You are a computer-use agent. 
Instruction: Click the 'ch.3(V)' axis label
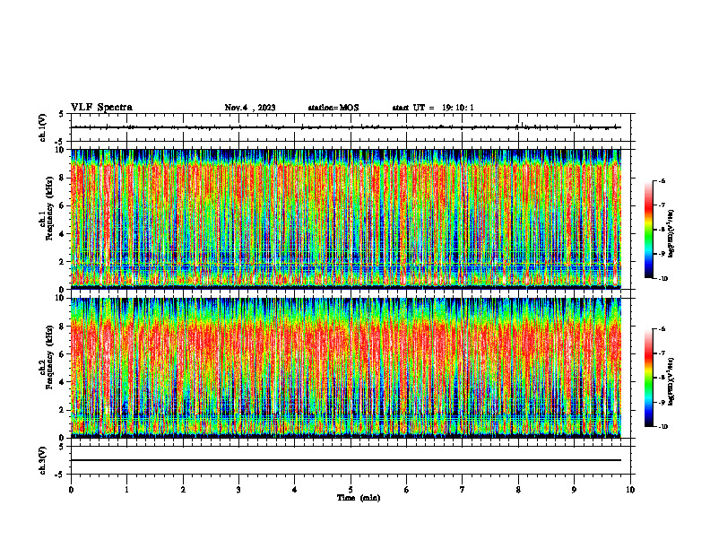tap(43, 460)
